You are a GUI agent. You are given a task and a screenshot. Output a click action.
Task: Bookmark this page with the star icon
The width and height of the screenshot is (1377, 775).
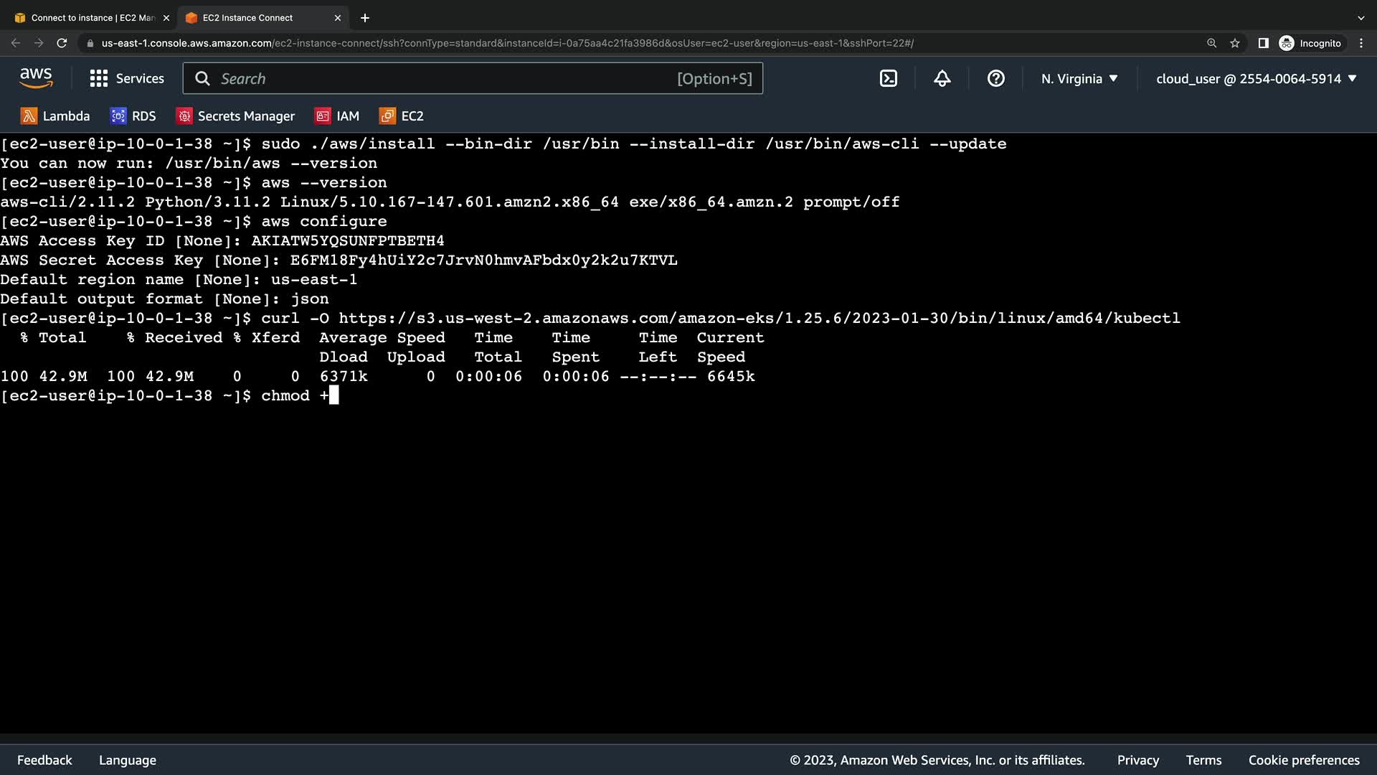(1235, 43)
